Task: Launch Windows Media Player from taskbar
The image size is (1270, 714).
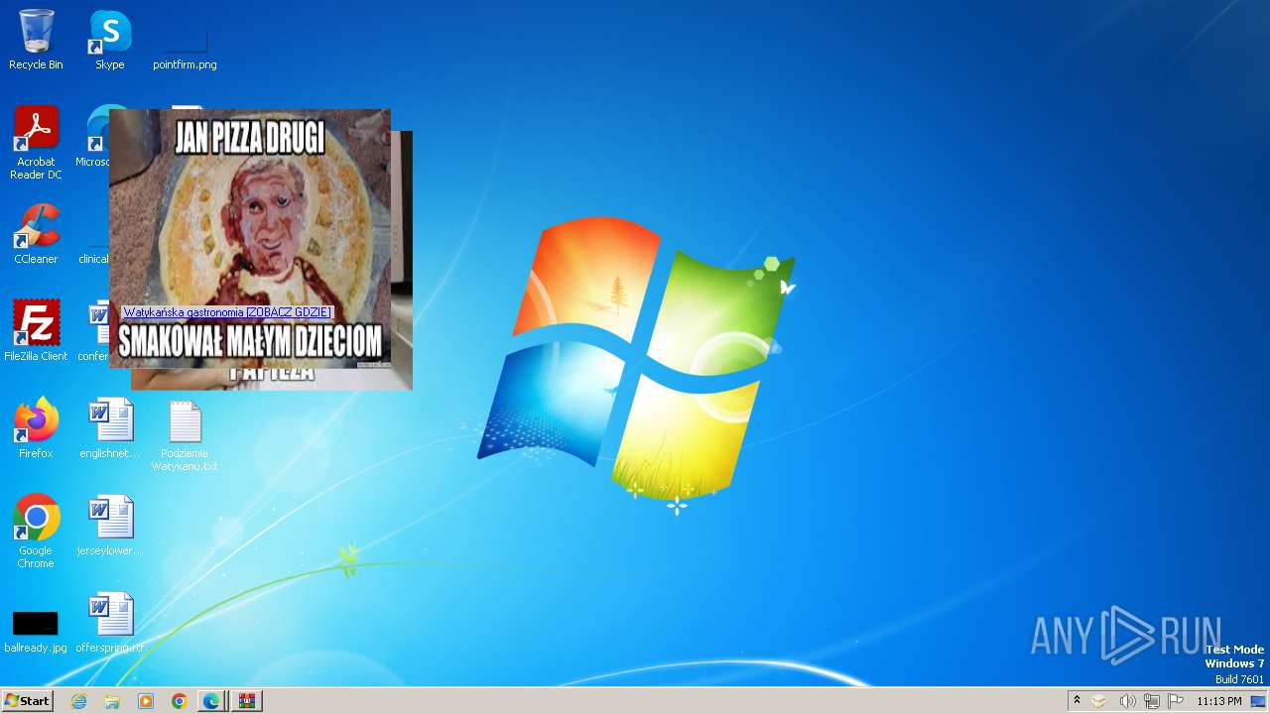Action: point(146,701)
